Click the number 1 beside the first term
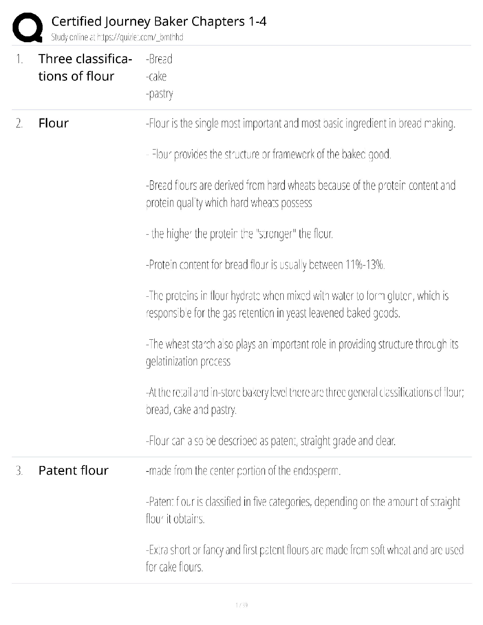 (x=19, y=59)
